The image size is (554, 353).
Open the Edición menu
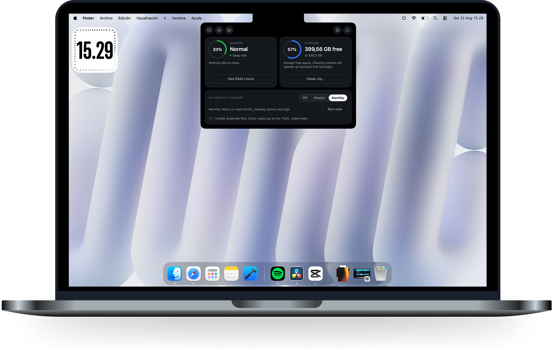point(124,18)
